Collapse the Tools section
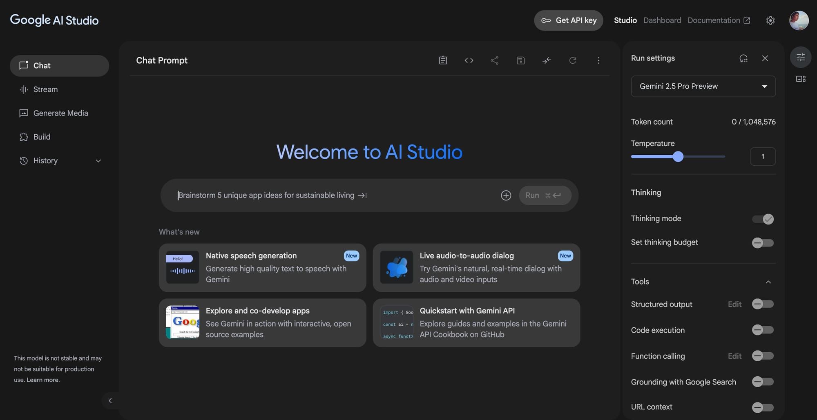Viewport: 817px width, 420px height. [768, 282]
